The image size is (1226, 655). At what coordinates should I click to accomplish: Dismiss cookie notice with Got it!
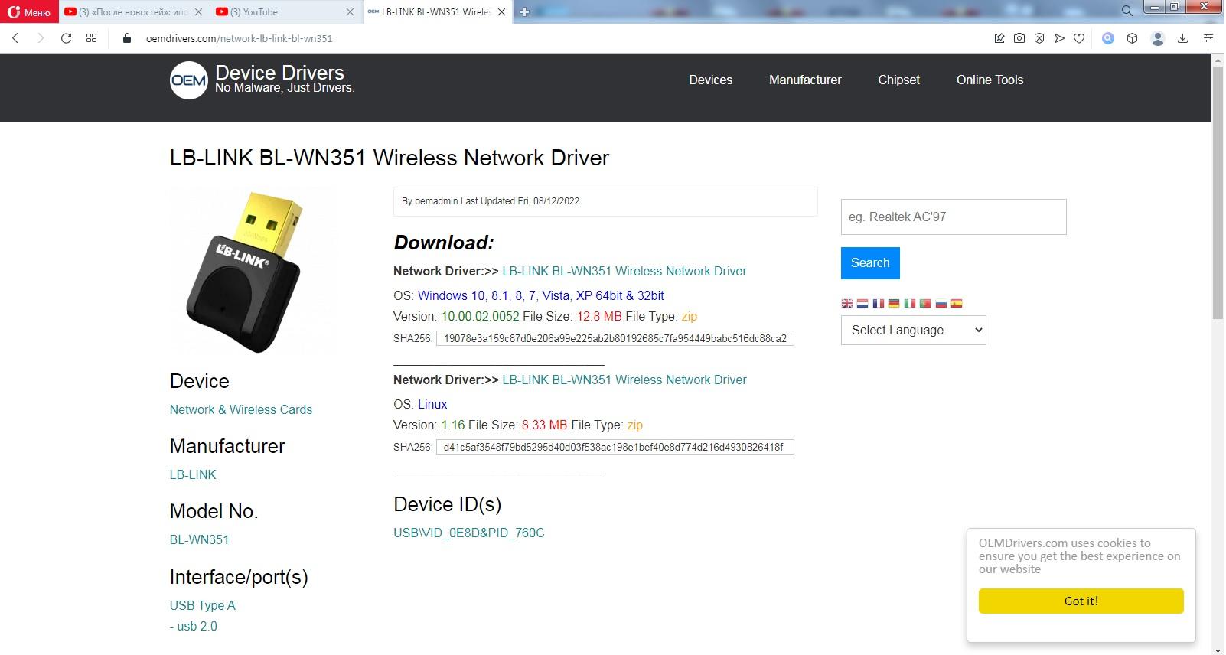[x=1081, y=601]
